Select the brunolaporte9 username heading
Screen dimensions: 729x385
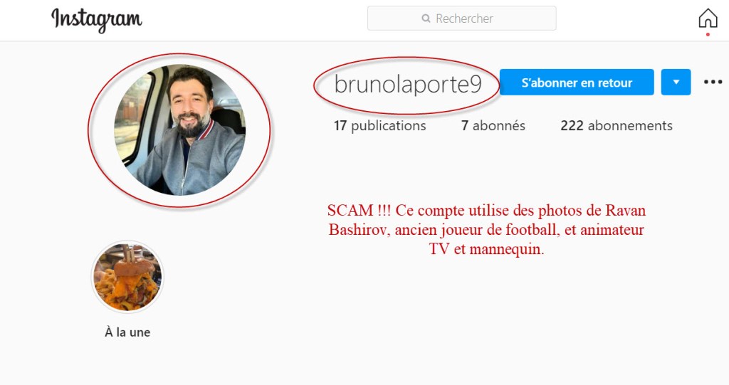(x=408, y=84)
